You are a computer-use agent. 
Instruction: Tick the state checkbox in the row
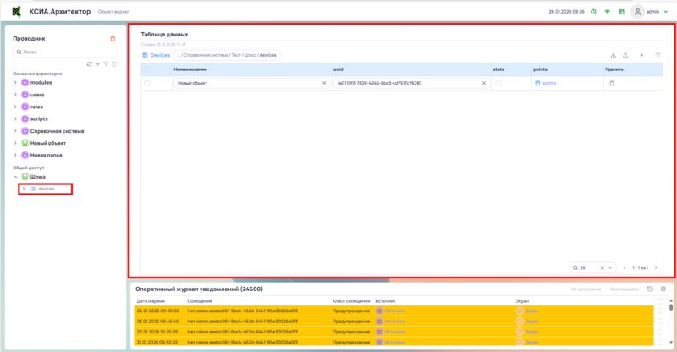(x=498, y=84)
